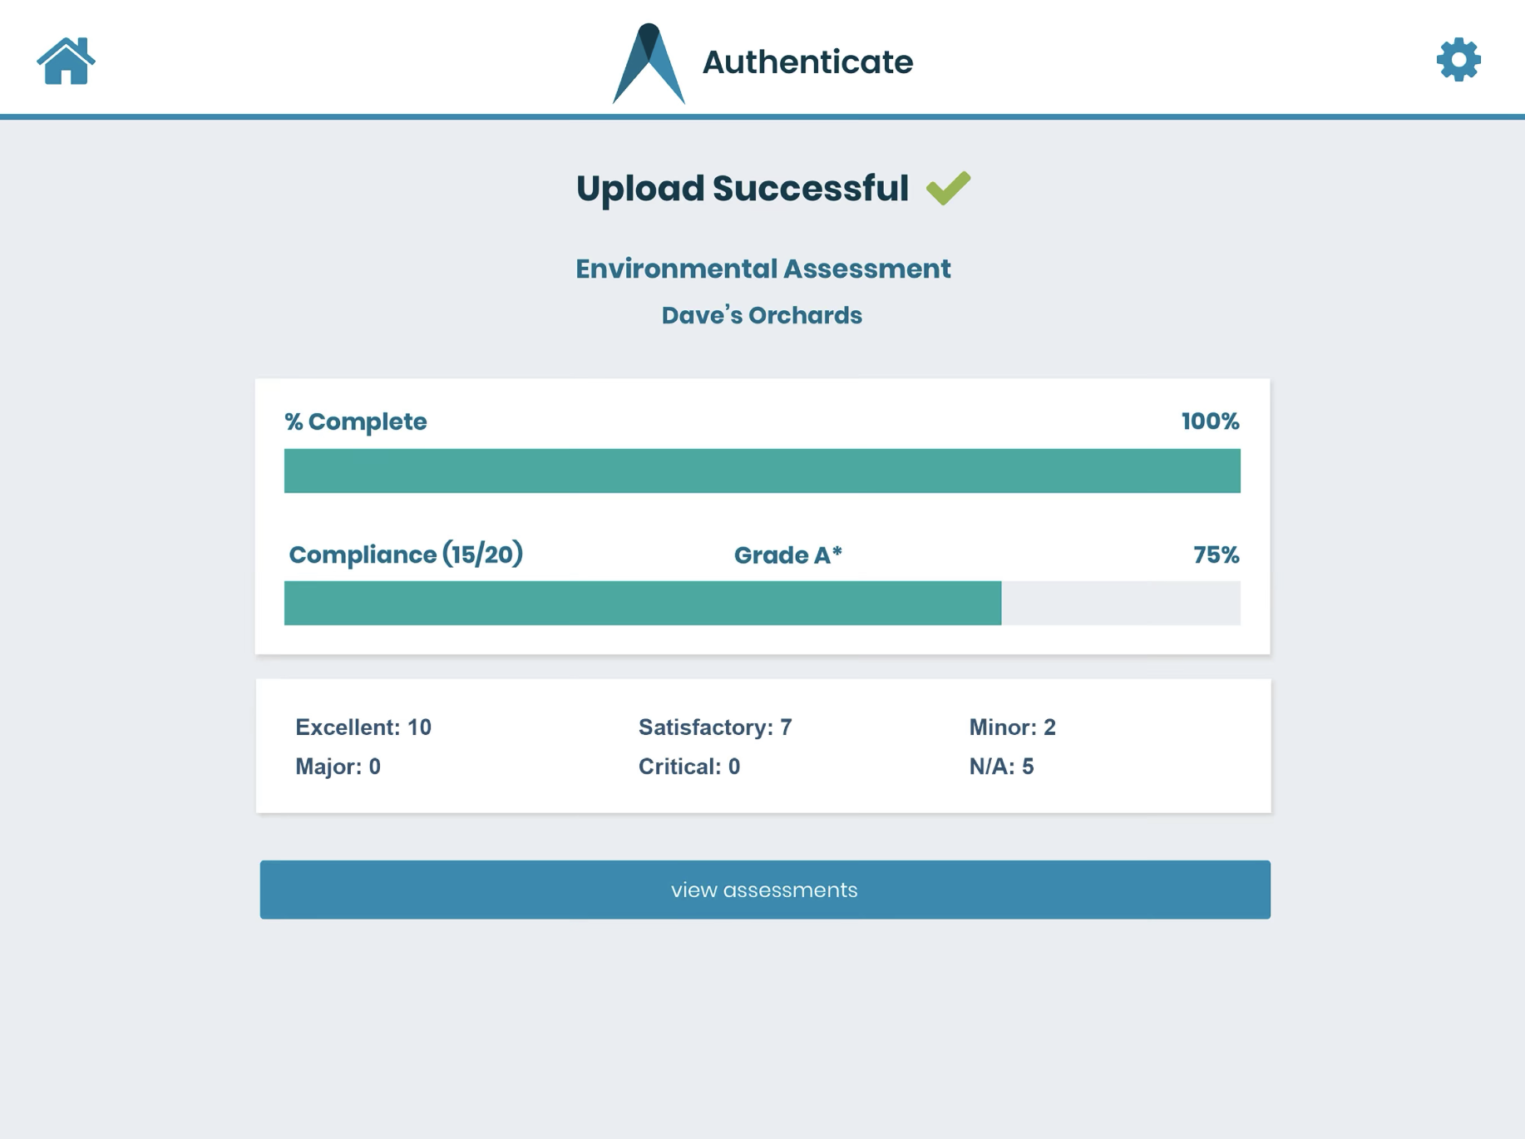The image size is (1525, 1139).
Task: Click the Compliance (15/20) label
Action: tap(406, 555)
